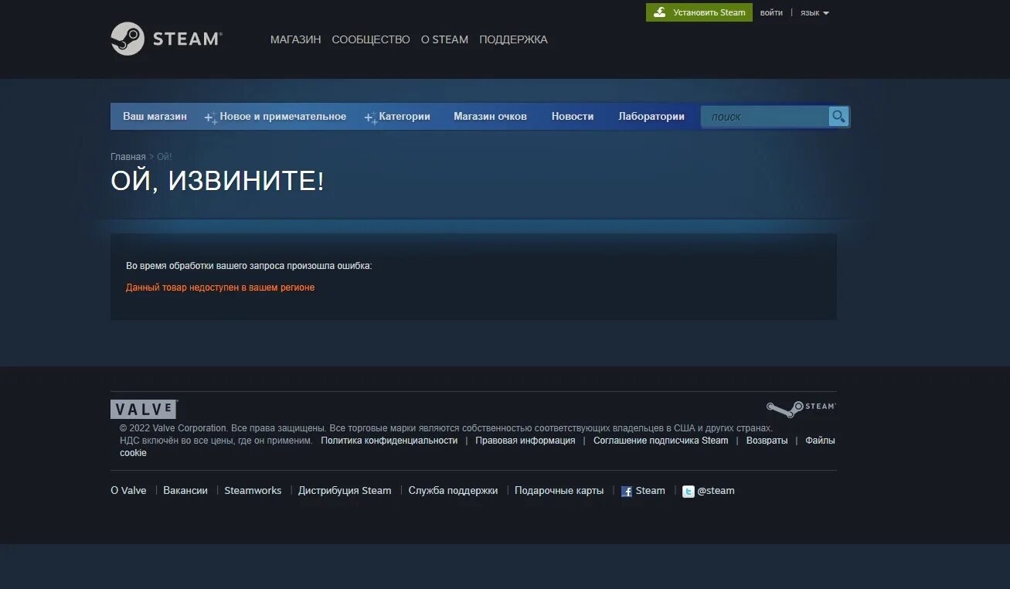Open the Steamworks footer link

[253, 491]
